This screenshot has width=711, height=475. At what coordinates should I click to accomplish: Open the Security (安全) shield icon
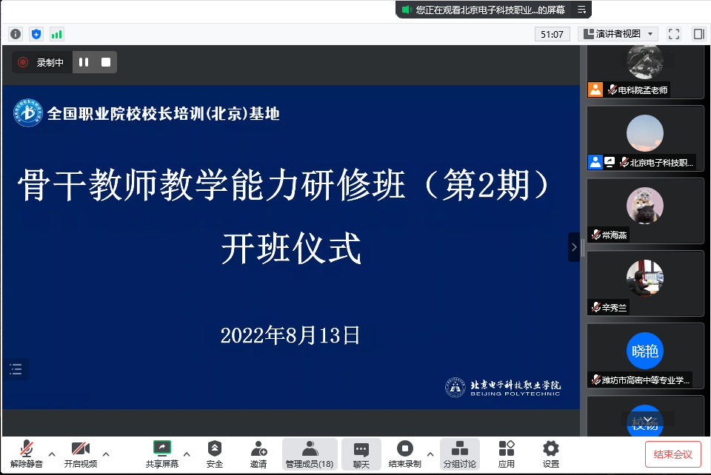pos(214,454)
